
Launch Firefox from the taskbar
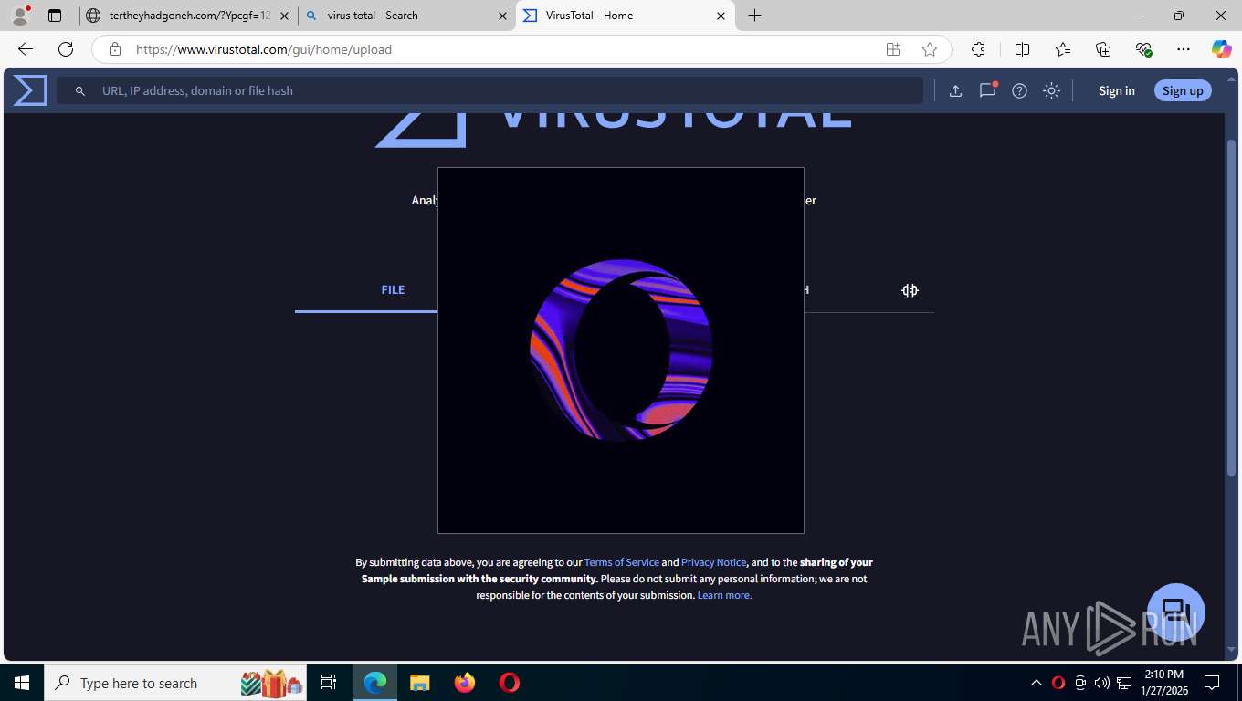point(465,683)
